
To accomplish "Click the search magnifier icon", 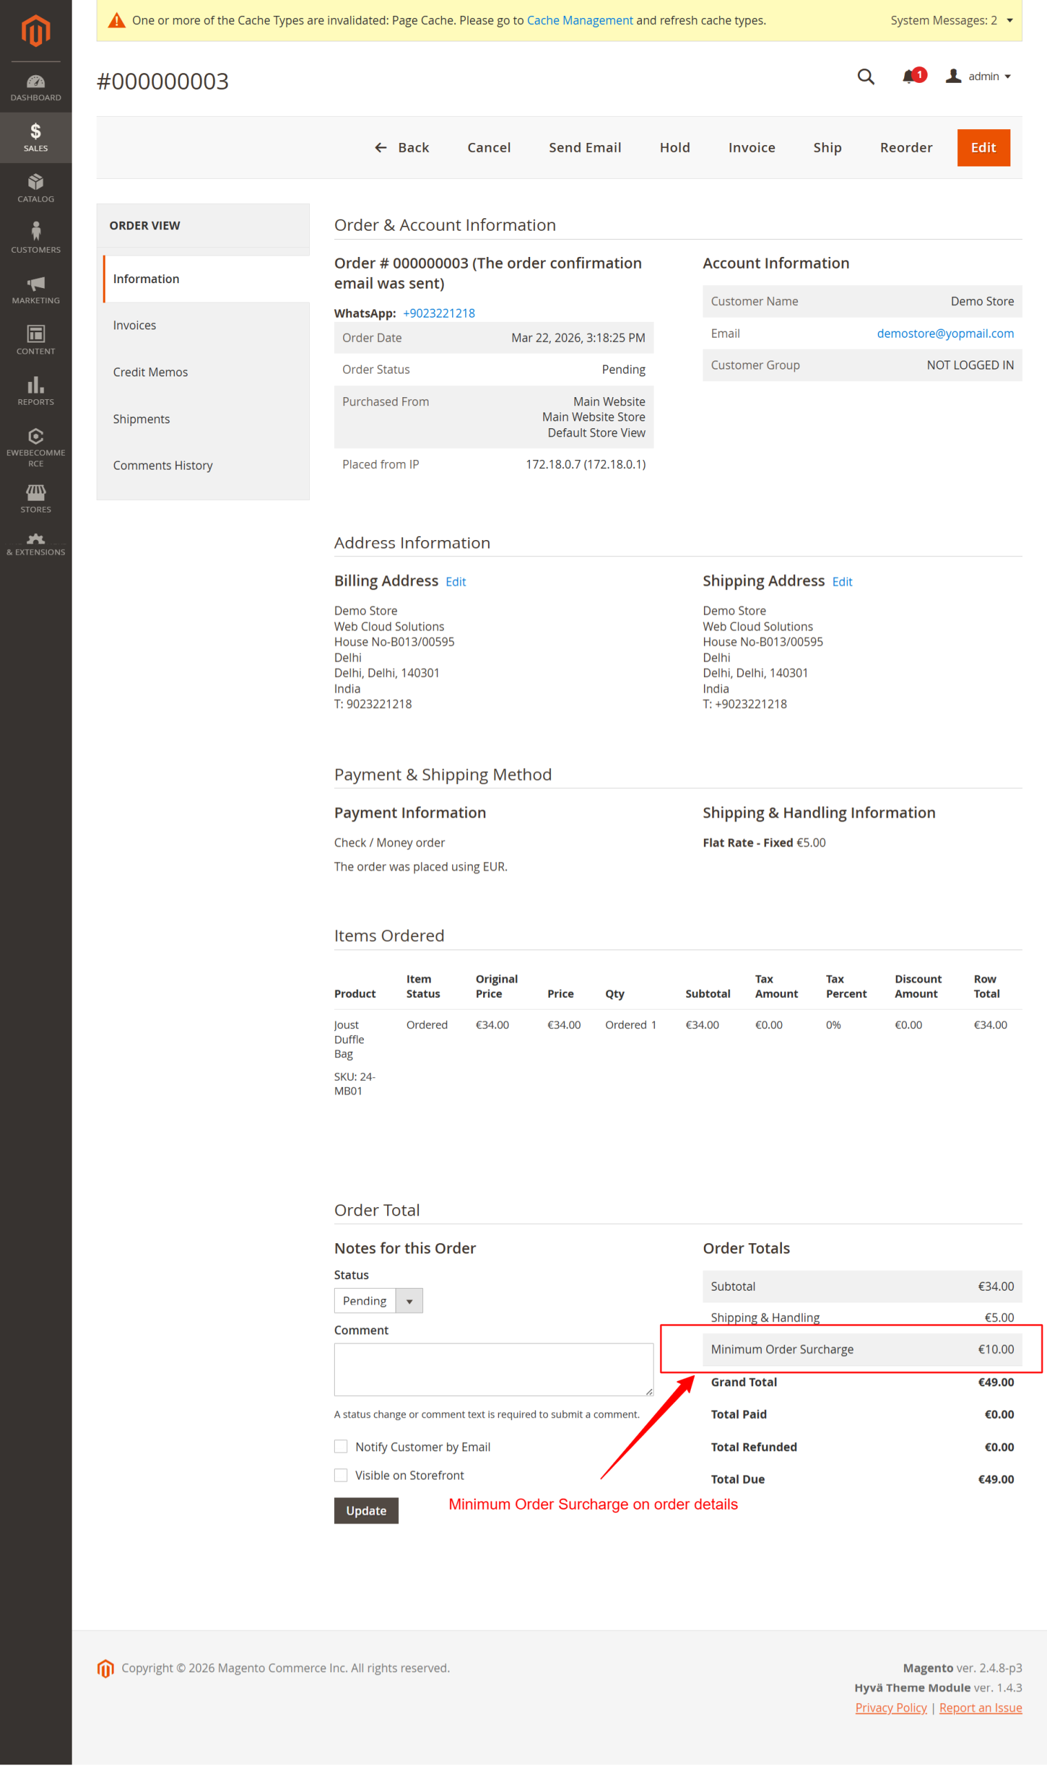I will [865, 76].
